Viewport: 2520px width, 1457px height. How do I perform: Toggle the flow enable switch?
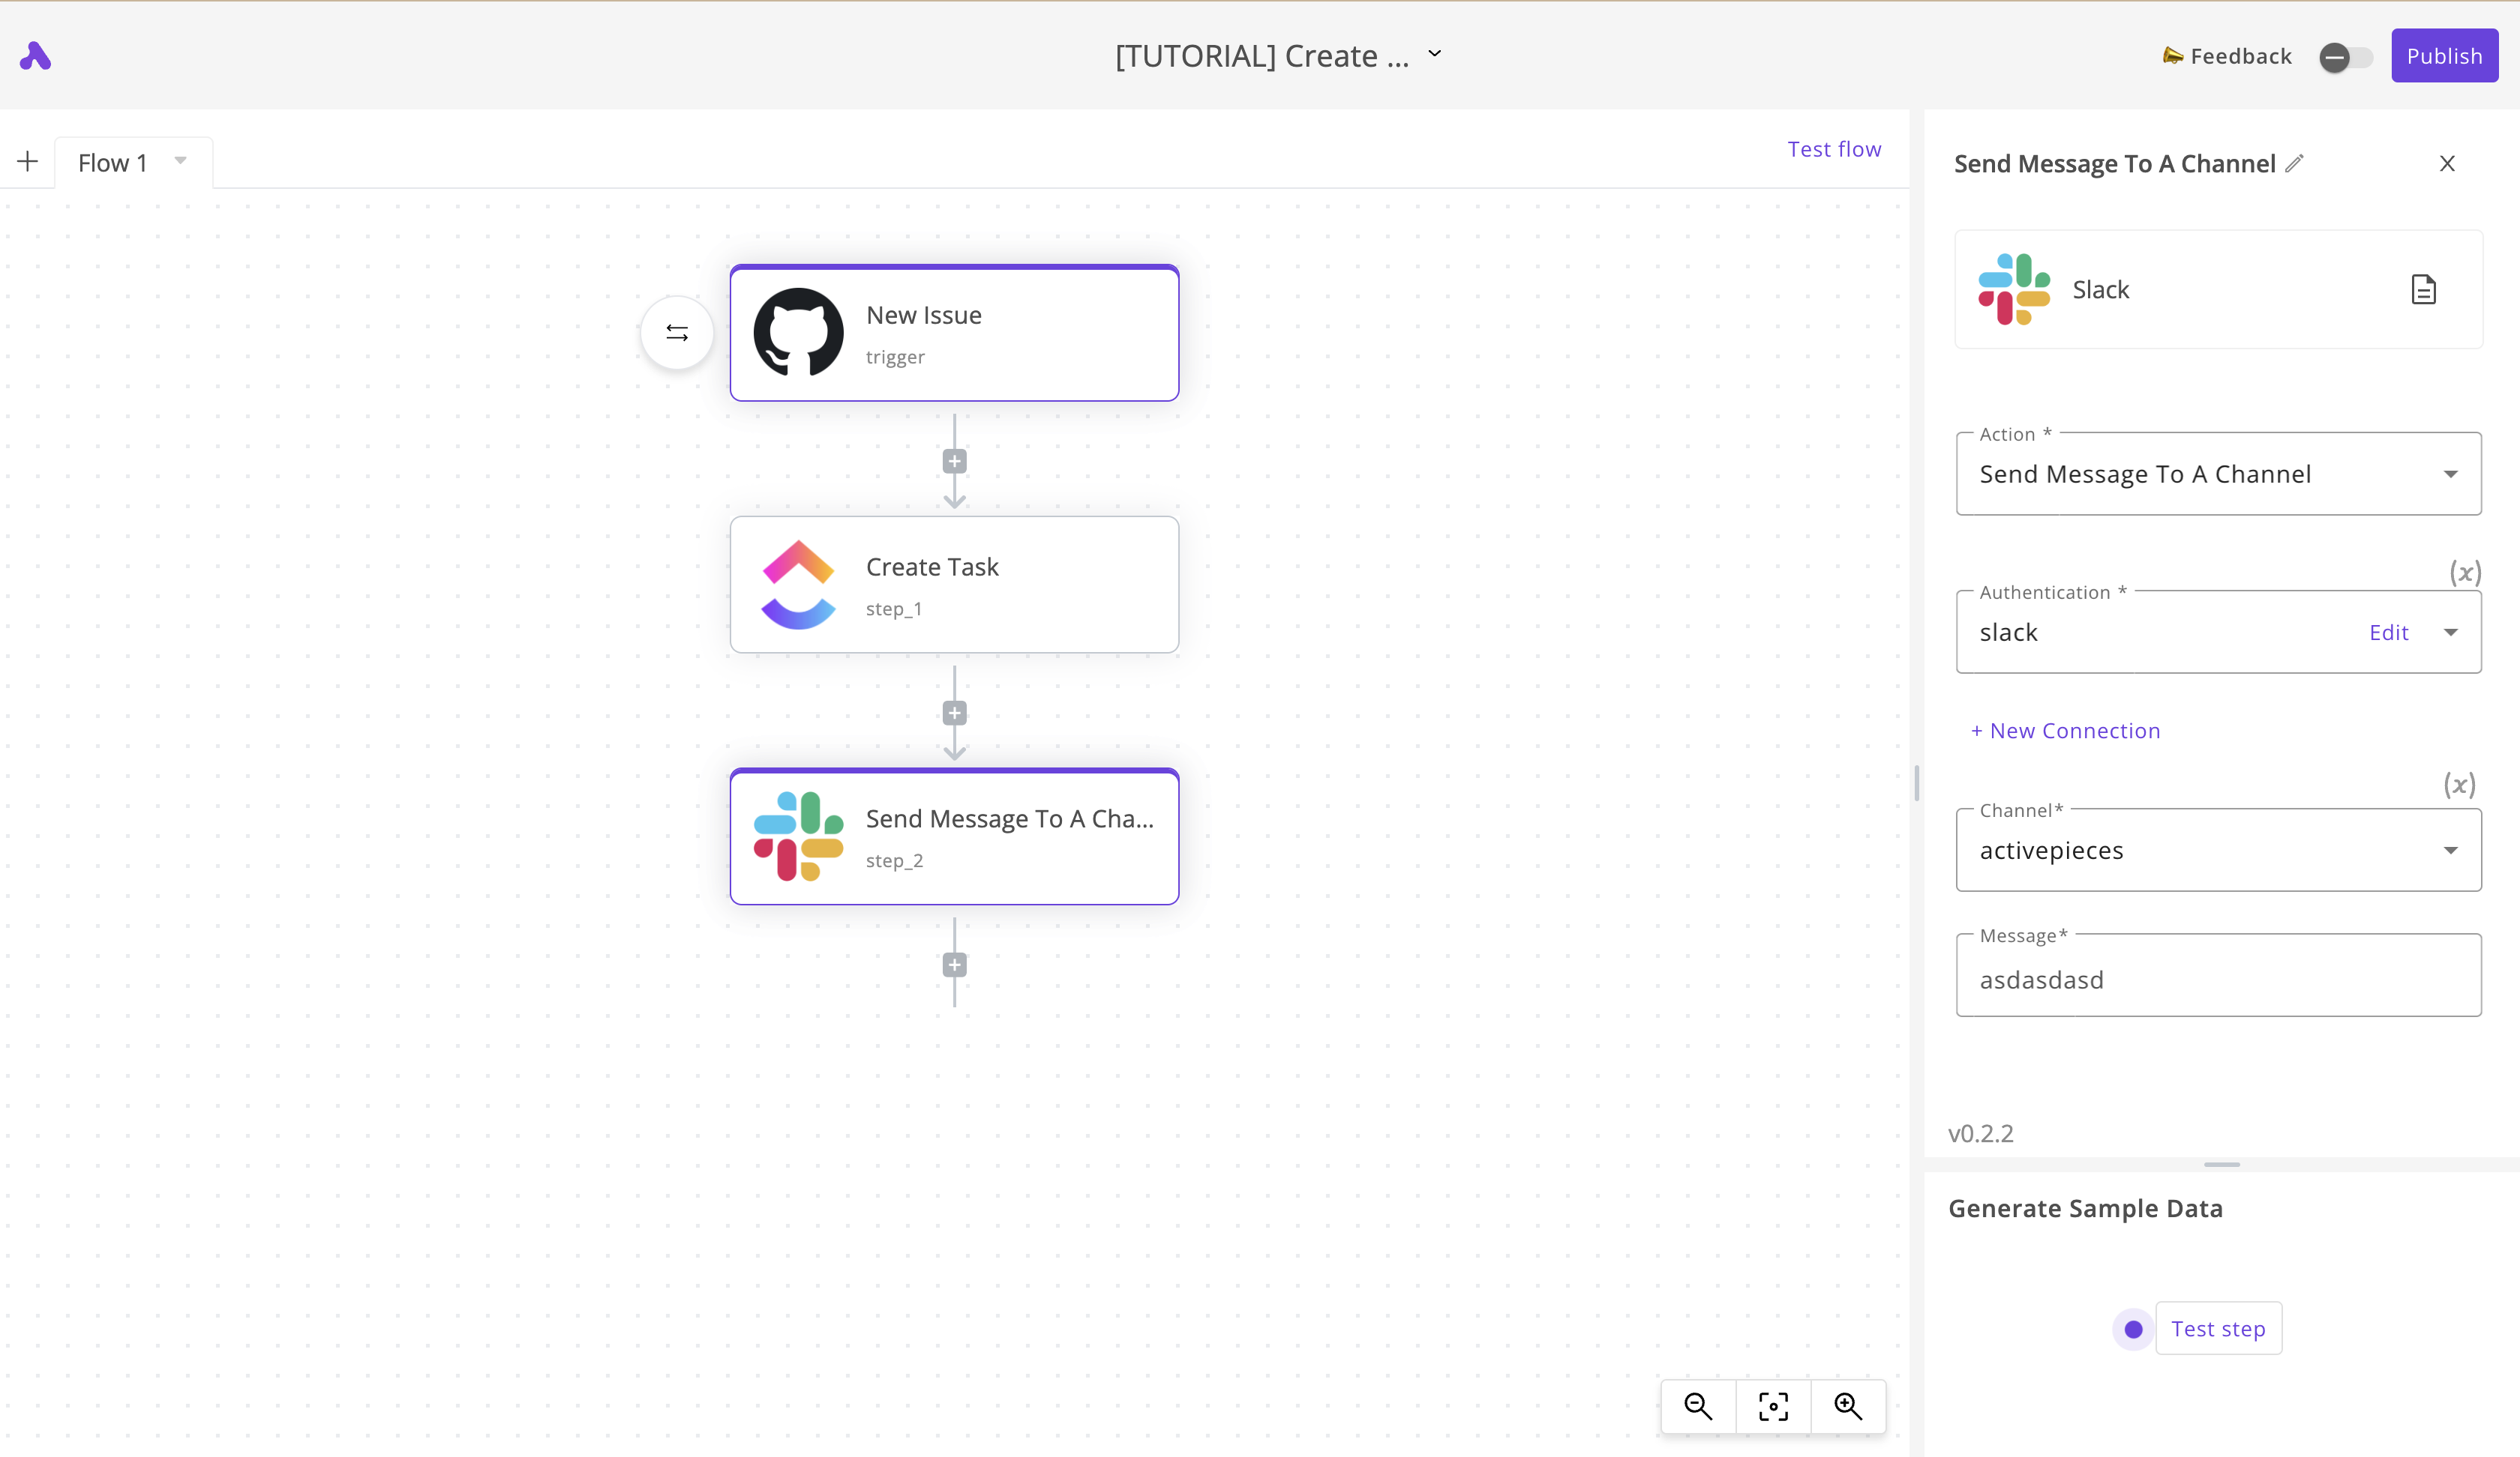[x=2345, y=57]
